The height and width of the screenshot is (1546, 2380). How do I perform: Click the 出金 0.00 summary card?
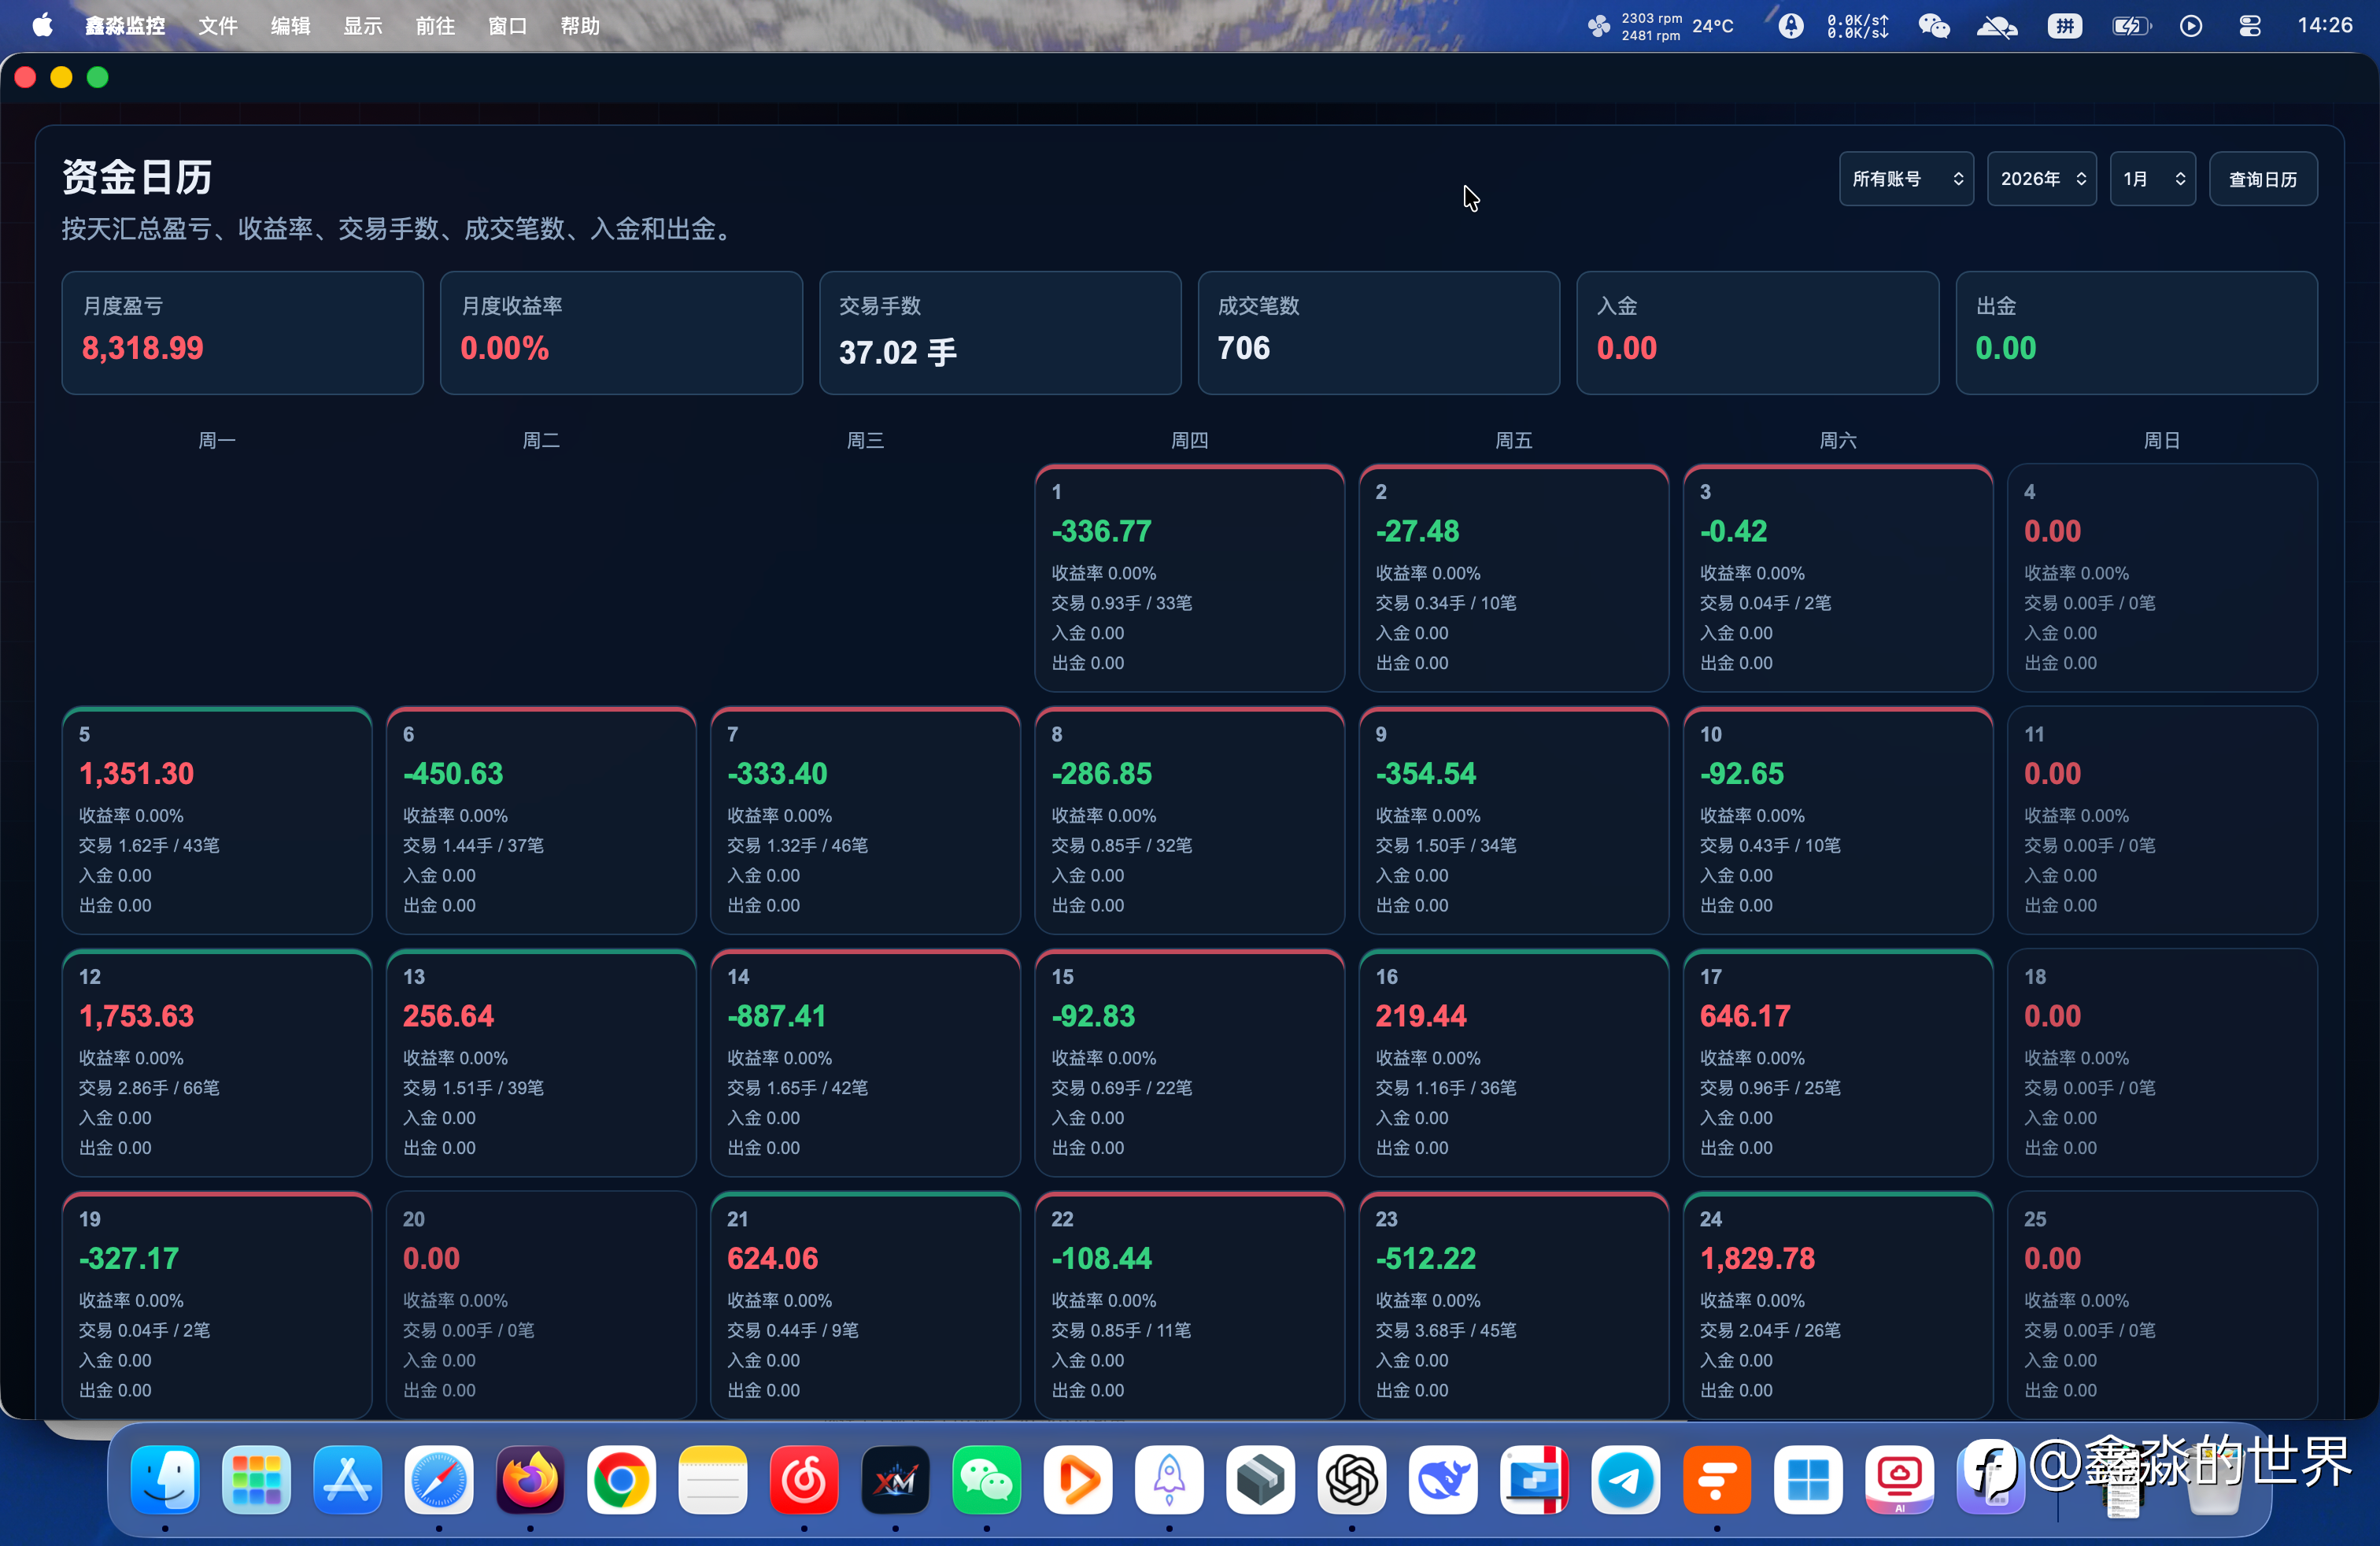tap(2137, 333)
